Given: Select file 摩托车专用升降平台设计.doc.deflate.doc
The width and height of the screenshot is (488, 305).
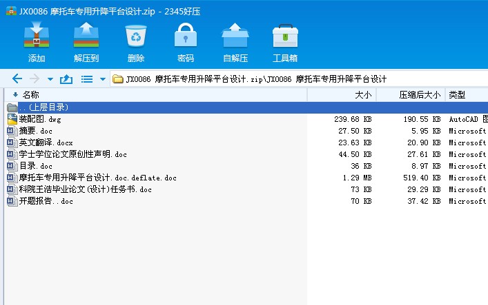Looking at the screenshot, I should pos(98,178).
